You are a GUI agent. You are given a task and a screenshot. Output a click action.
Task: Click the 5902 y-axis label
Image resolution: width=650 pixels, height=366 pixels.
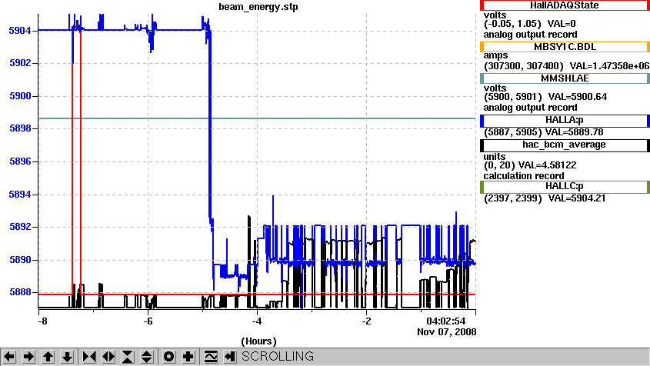pyautogui.click(x=20, y=63)
